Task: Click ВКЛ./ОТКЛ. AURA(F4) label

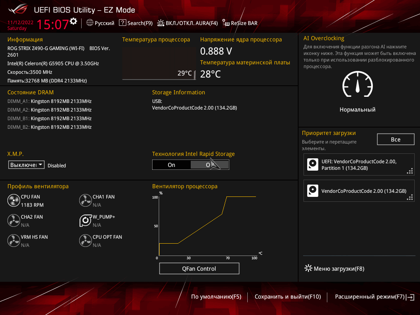Action: tap(192, 23)
